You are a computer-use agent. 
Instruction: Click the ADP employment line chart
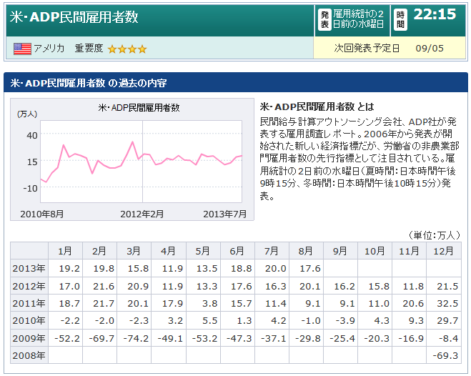[142, 162]
